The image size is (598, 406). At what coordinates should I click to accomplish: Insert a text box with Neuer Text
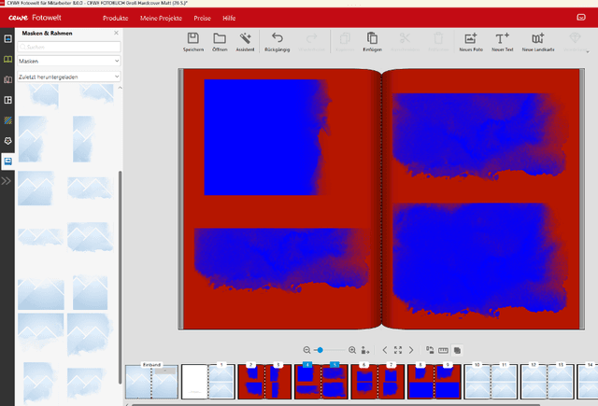tap(503, 42)
